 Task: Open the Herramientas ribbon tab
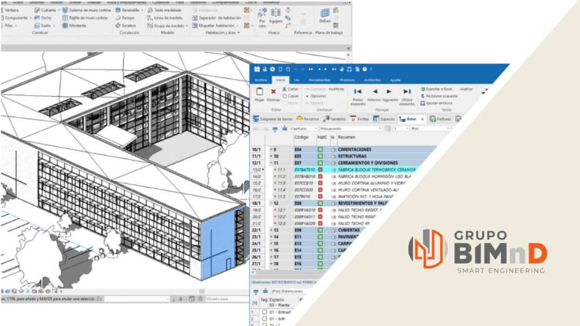(319, 80)
